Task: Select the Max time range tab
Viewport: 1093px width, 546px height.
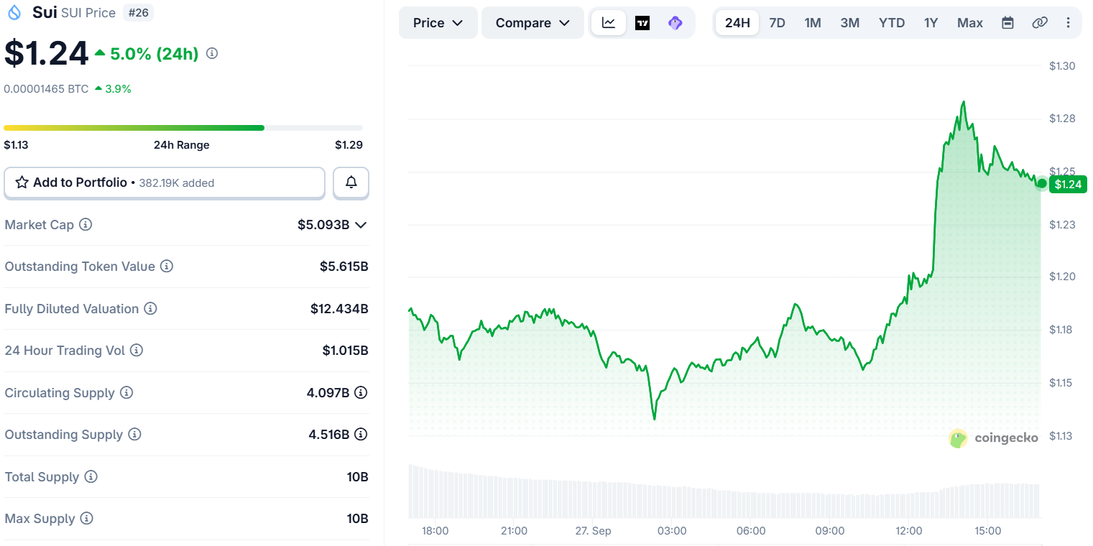Action: pyautogui.click(x=970, y=23)
